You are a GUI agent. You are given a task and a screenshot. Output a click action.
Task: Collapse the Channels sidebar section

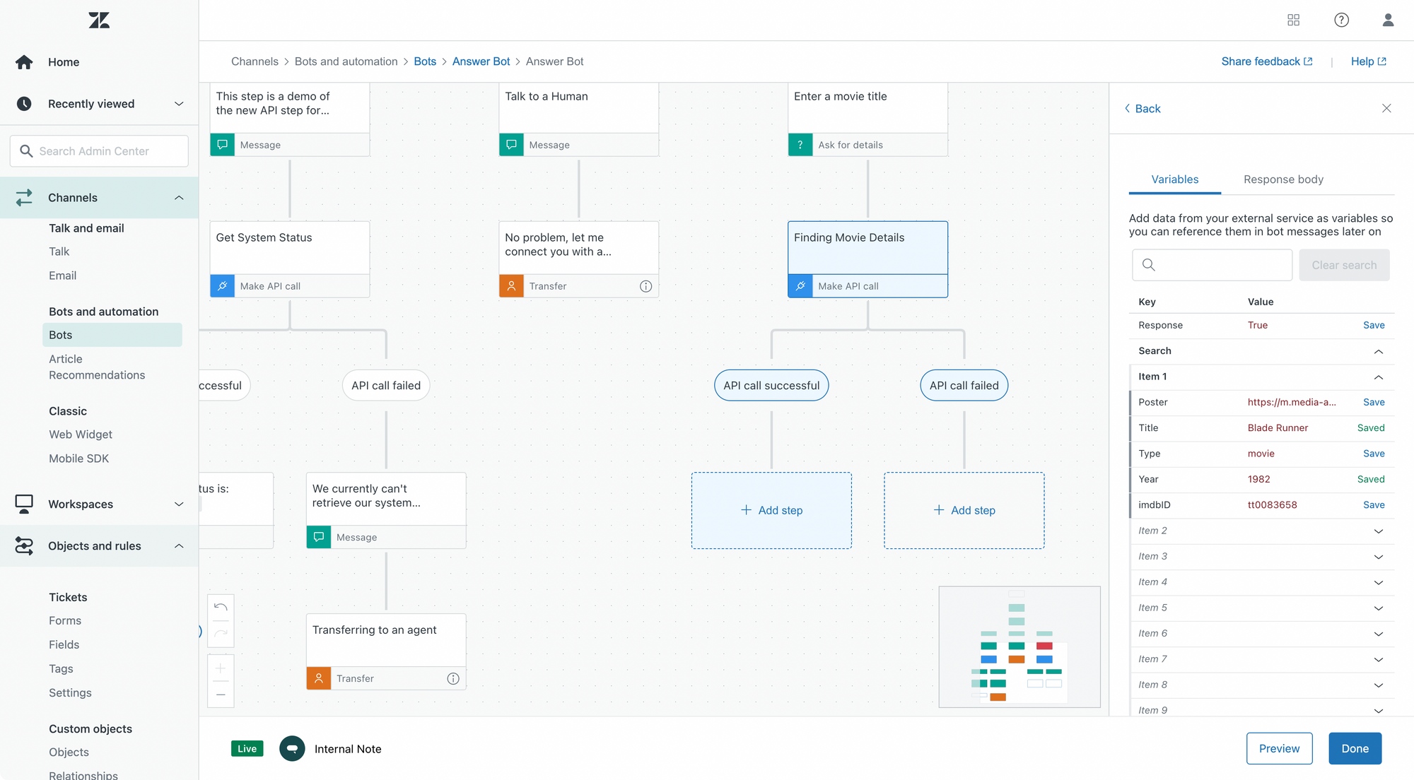[179, 198]
